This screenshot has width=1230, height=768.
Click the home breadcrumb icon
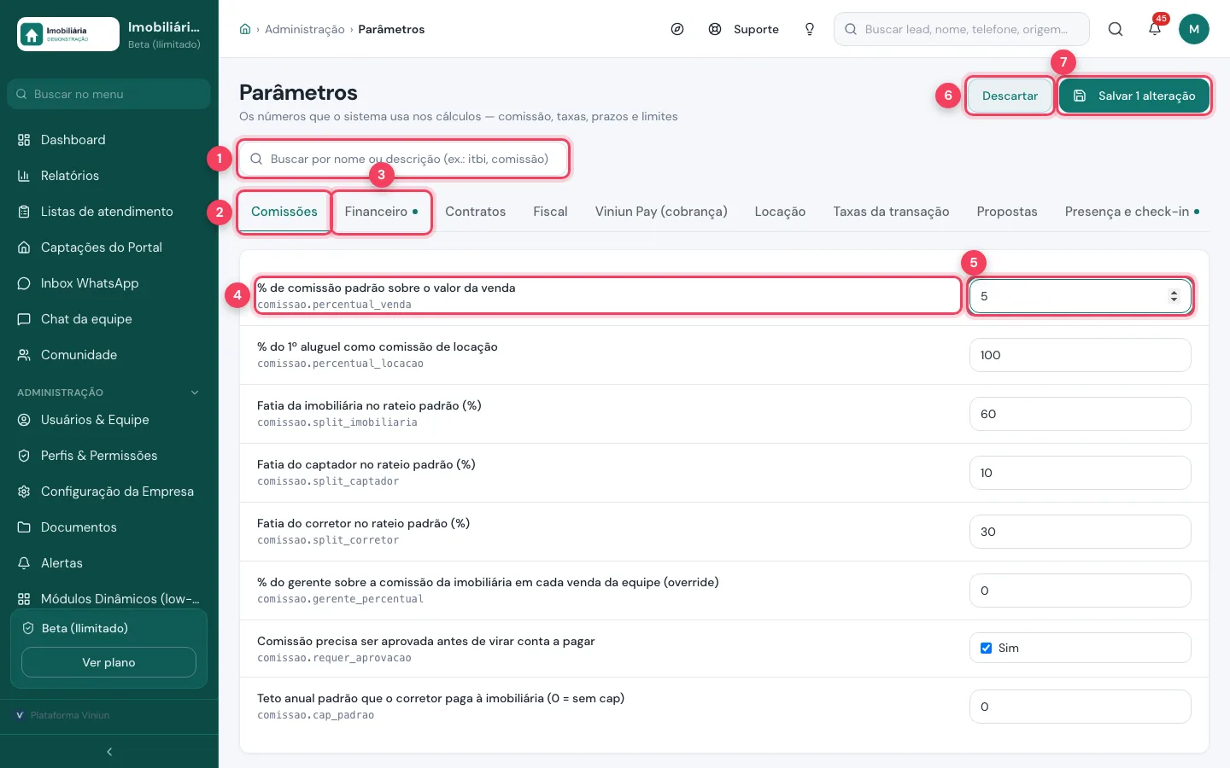[245, 29]
